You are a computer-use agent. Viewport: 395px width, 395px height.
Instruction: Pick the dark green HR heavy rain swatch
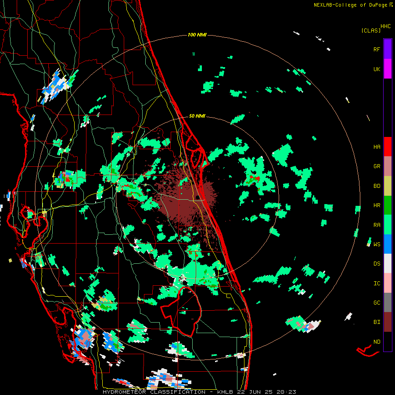[x=388, y=205]
